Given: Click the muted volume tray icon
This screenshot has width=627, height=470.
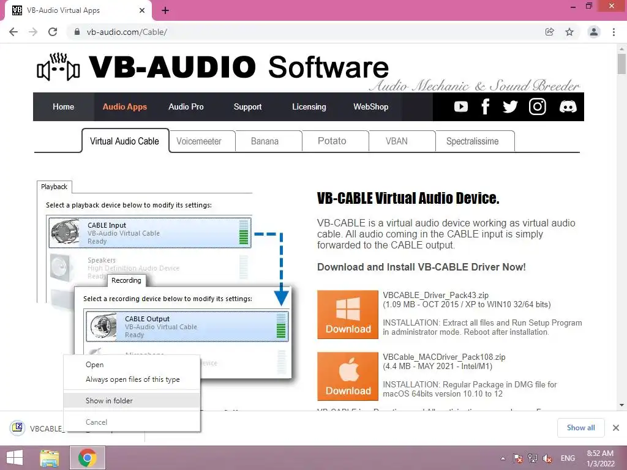Looking at the screenshot, I should coord(547,458).
